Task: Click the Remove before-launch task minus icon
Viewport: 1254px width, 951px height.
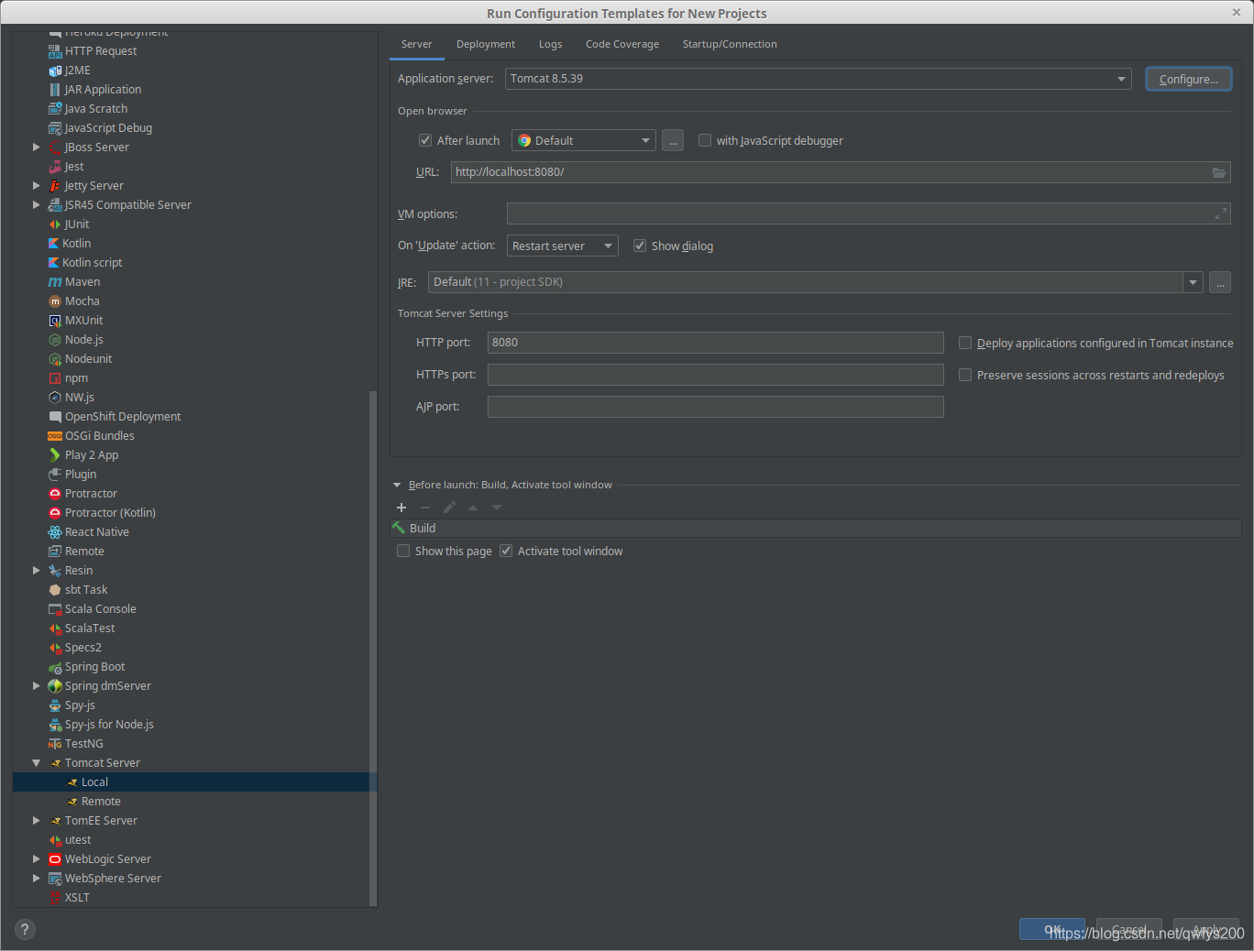Action: [425, 508]
